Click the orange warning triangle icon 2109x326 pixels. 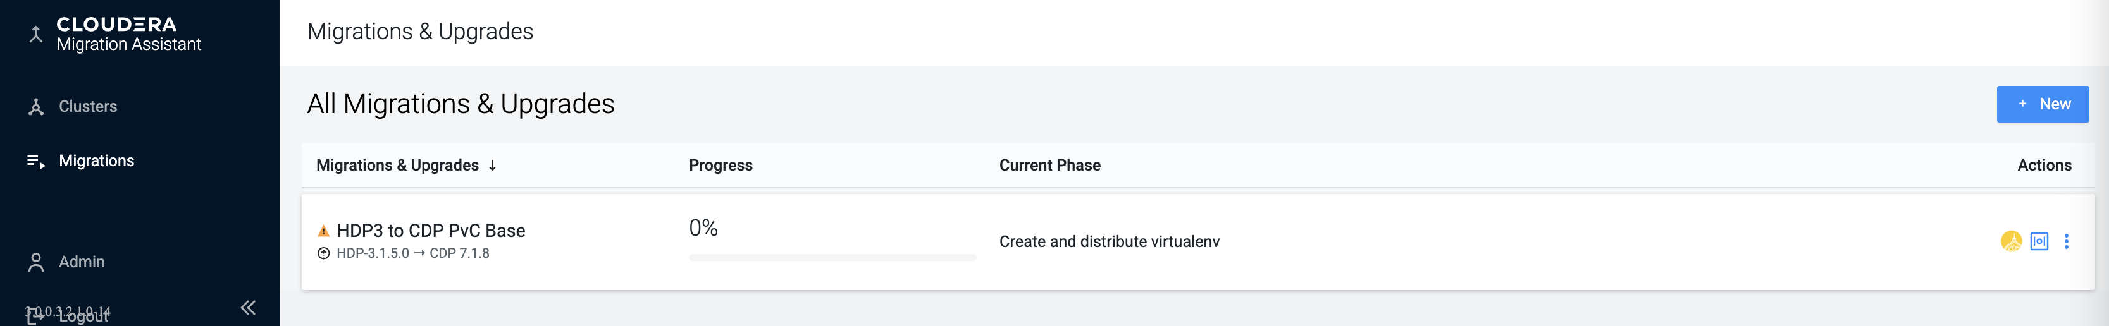pos(323,231)
